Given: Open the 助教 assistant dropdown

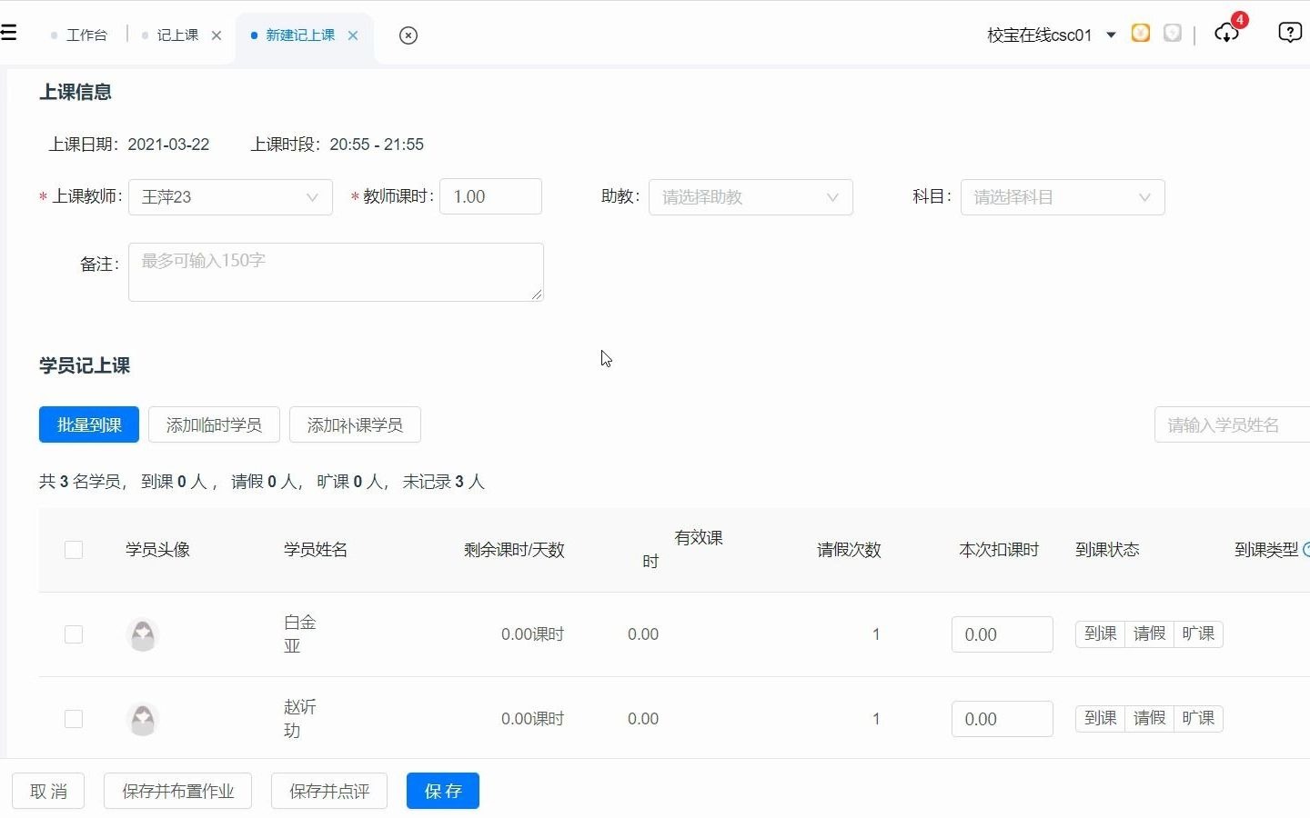Looking at the screenshot, I should click(x=751, y=197).
